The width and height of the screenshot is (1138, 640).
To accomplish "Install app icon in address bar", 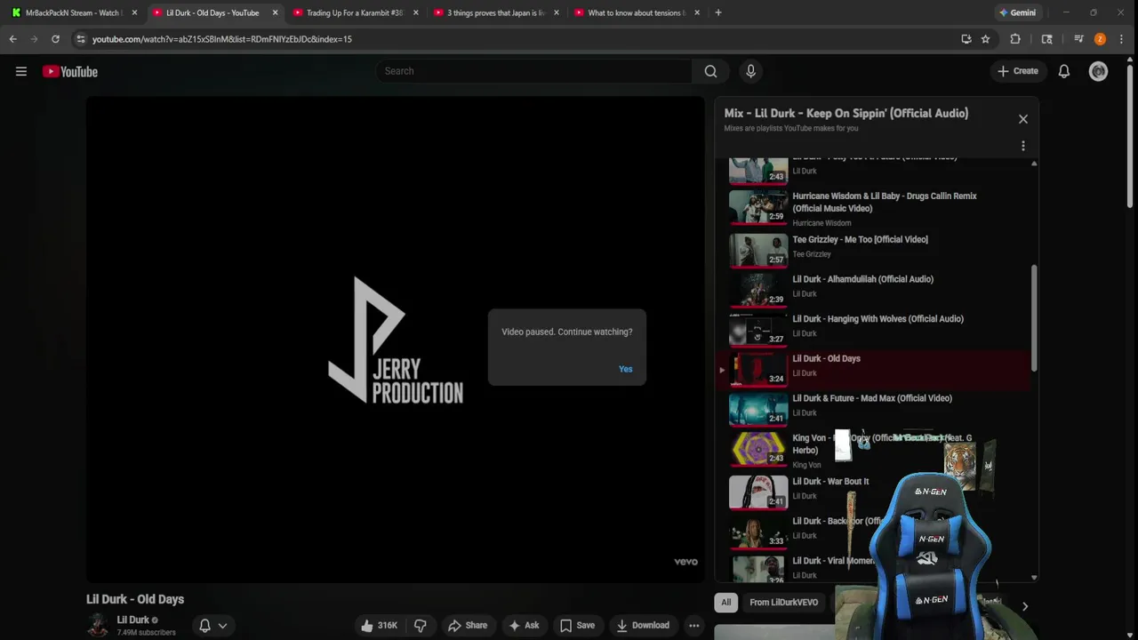I will (x=966, y=39).
